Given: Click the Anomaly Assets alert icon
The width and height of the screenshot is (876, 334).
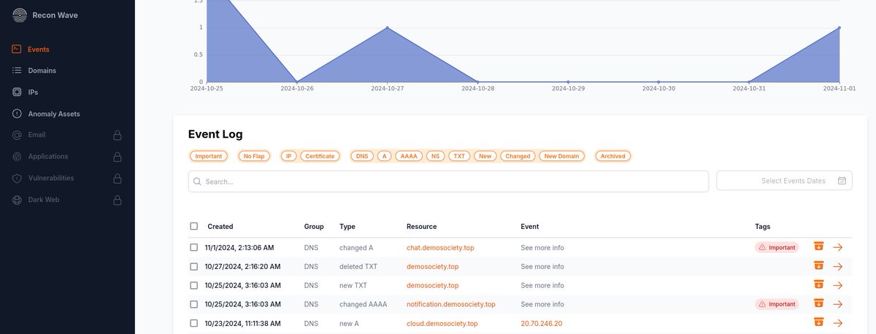Looking at the screenshot, I should [17, 114].
